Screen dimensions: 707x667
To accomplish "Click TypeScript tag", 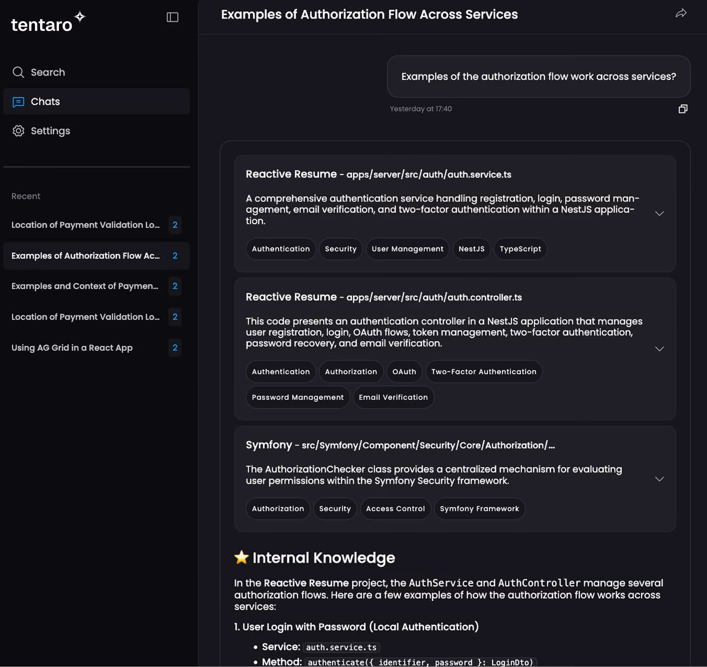I will point(520,249).
